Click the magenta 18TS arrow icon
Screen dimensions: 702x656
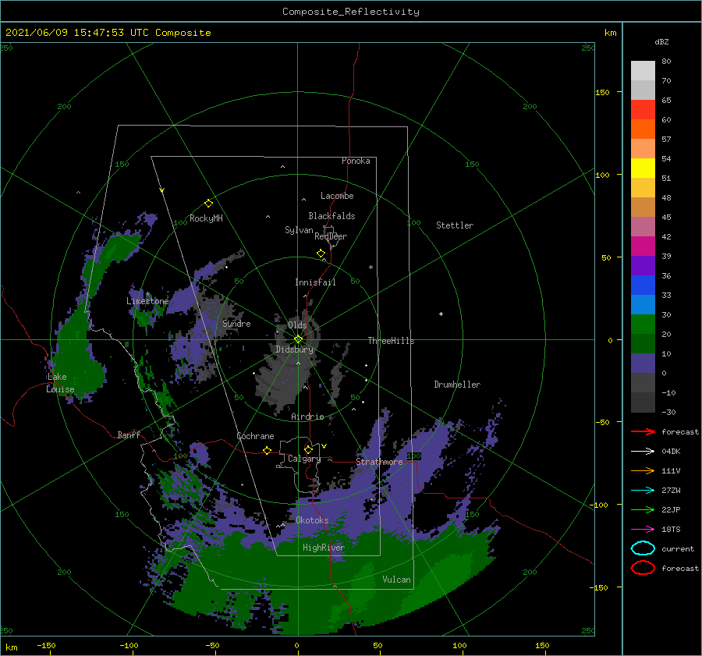[643, 530]
